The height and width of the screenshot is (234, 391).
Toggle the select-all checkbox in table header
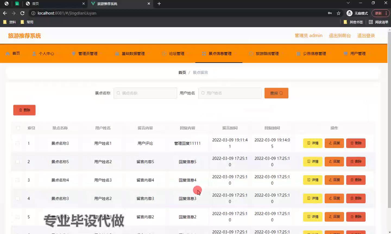(x=18, y=128)
